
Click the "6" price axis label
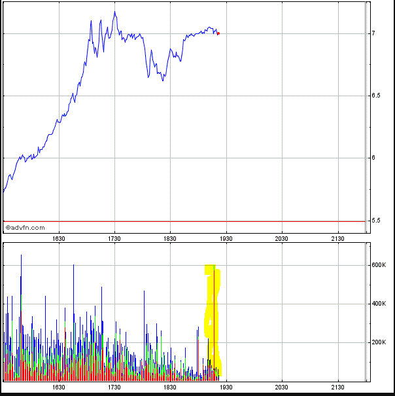click(x=373, y=158)
